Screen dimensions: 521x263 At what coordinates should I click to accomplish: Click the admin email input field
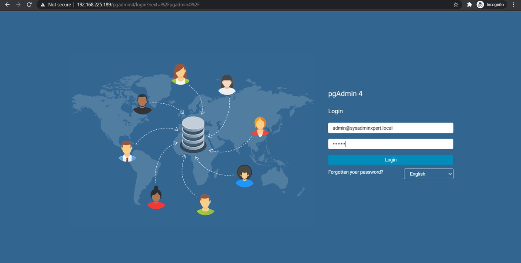[390, 128]
